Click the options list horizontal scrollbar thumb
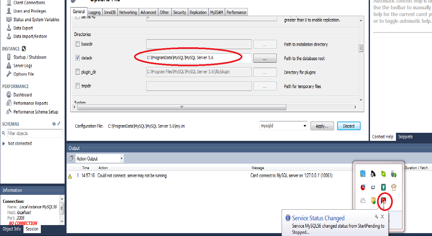This screenshot has height=236, width=432. point(182,107)
